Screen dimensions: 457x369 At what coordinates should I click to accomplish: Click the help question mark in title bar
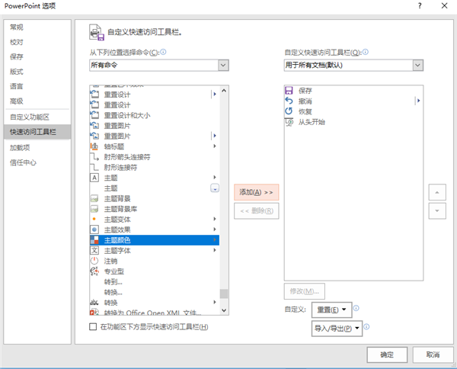pos(420,5)
